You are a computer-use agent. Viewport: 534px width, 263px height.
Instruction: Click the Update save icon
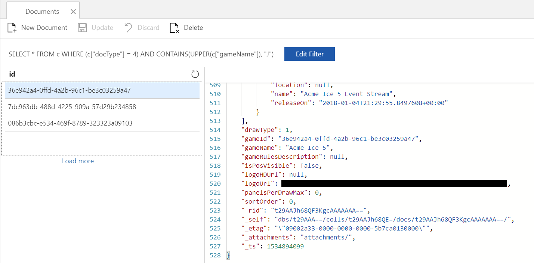point(82,28)
